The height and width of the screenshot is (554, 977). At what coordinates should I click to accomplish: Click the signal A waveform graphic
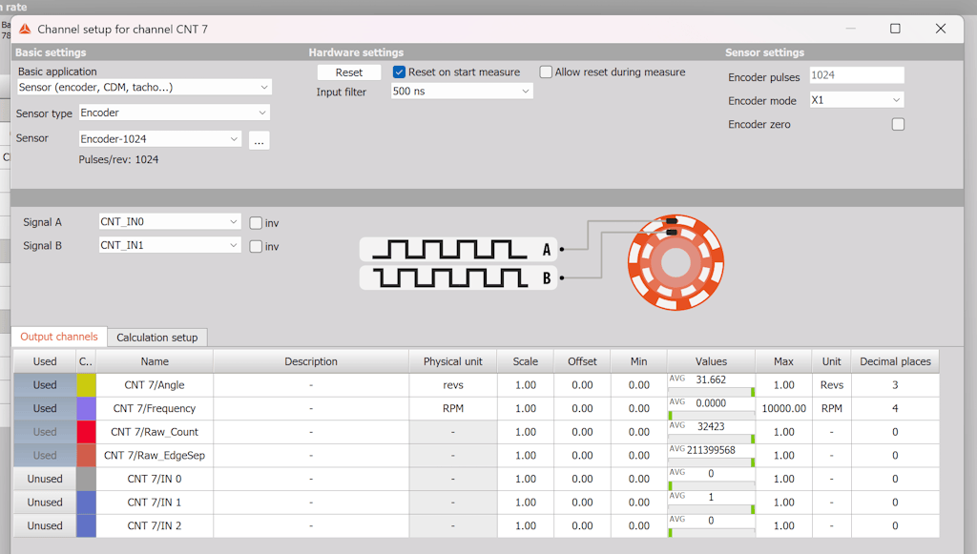[459, 250]
